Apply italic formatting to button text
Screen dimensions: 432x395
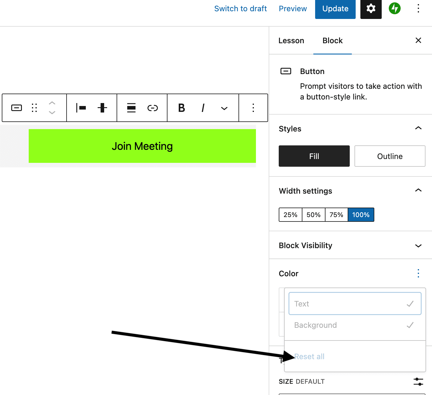click(203, 108)
